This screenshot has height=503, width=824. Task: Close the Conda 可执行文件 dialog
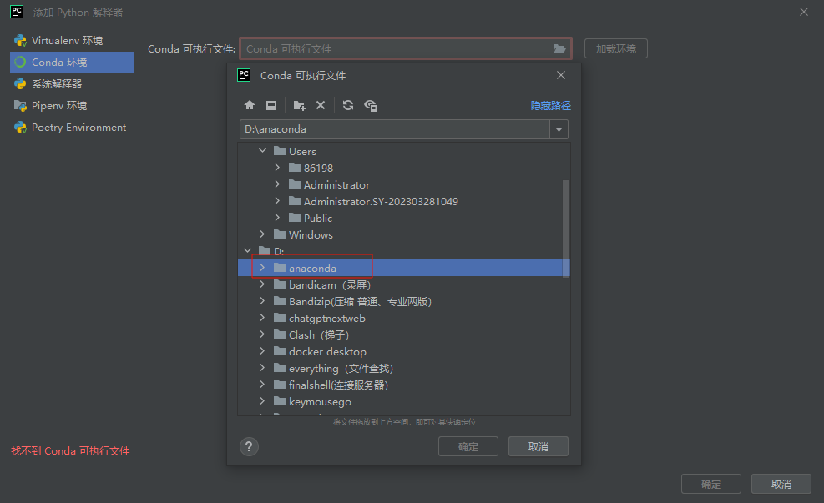click(561, 75)
